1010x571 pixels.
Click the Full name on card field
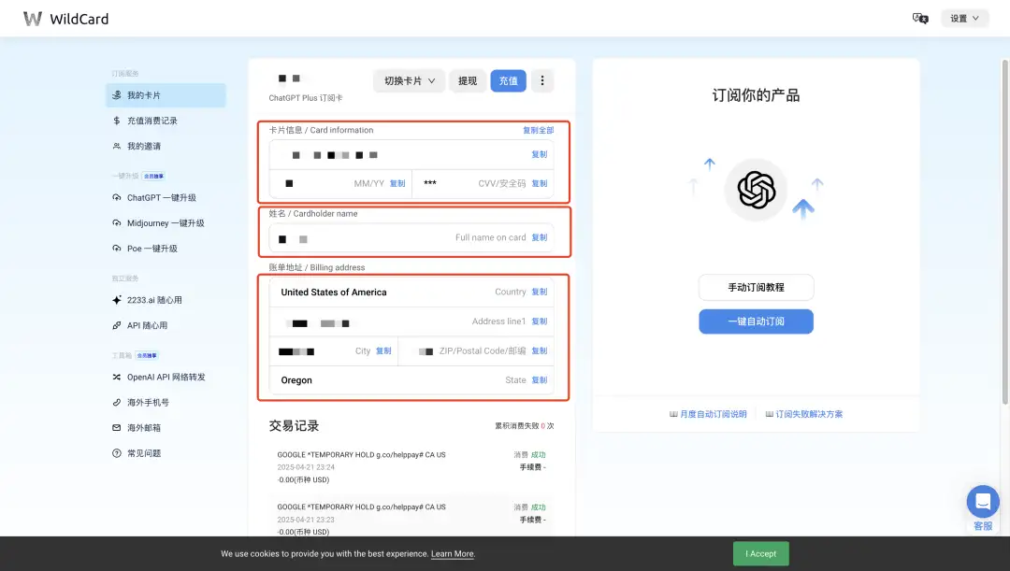point(411,237)
